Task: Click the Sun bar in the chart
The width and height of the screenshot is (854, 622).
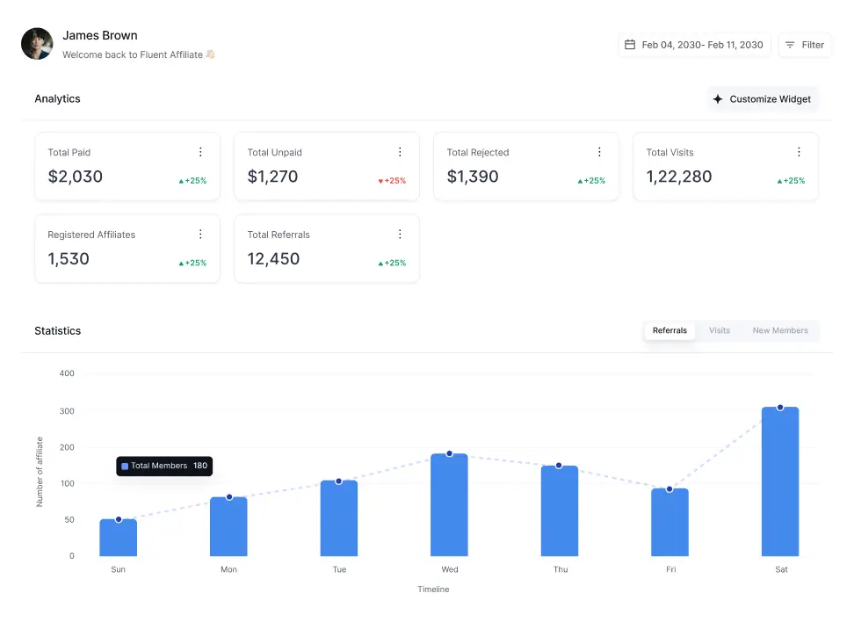Action: (119, 538)
